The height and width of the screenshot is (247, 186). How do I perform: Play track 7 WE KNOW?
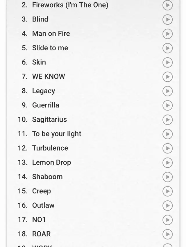point(167,77)
